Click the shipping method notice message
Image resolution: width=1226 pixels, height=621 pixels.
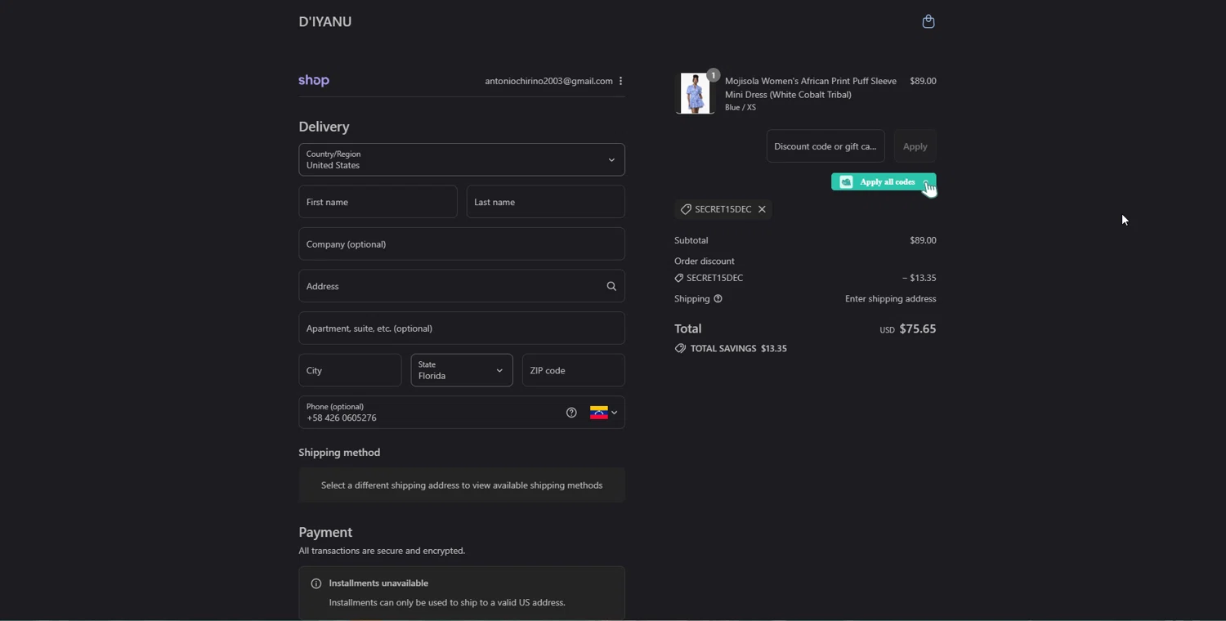click(462, 486)
